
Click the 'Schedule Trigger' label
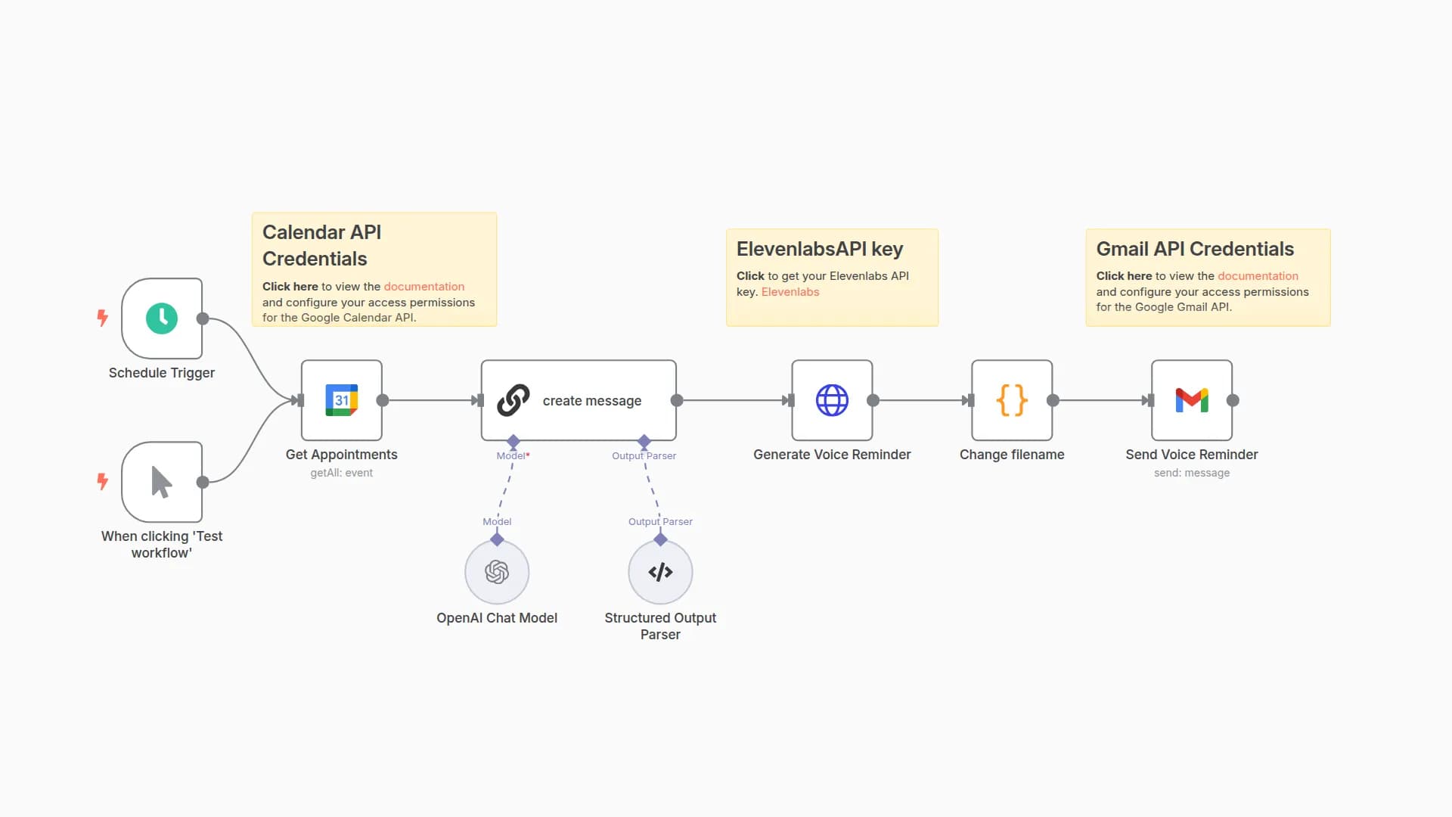point(162,373)
